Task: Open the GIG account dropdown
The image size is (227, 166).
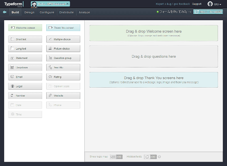Action: tap(214, 4)
